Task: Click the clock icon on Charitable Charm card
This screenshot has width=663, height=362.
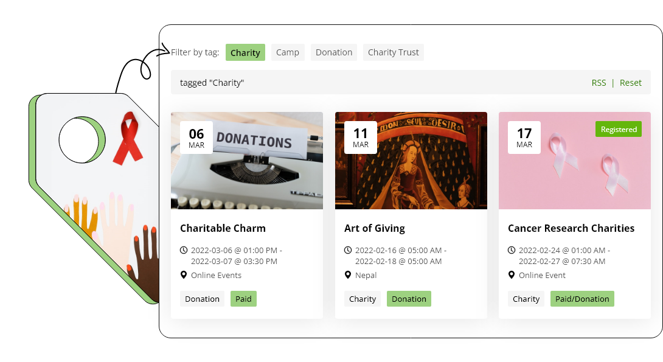Action: click(x=184, y=249)
